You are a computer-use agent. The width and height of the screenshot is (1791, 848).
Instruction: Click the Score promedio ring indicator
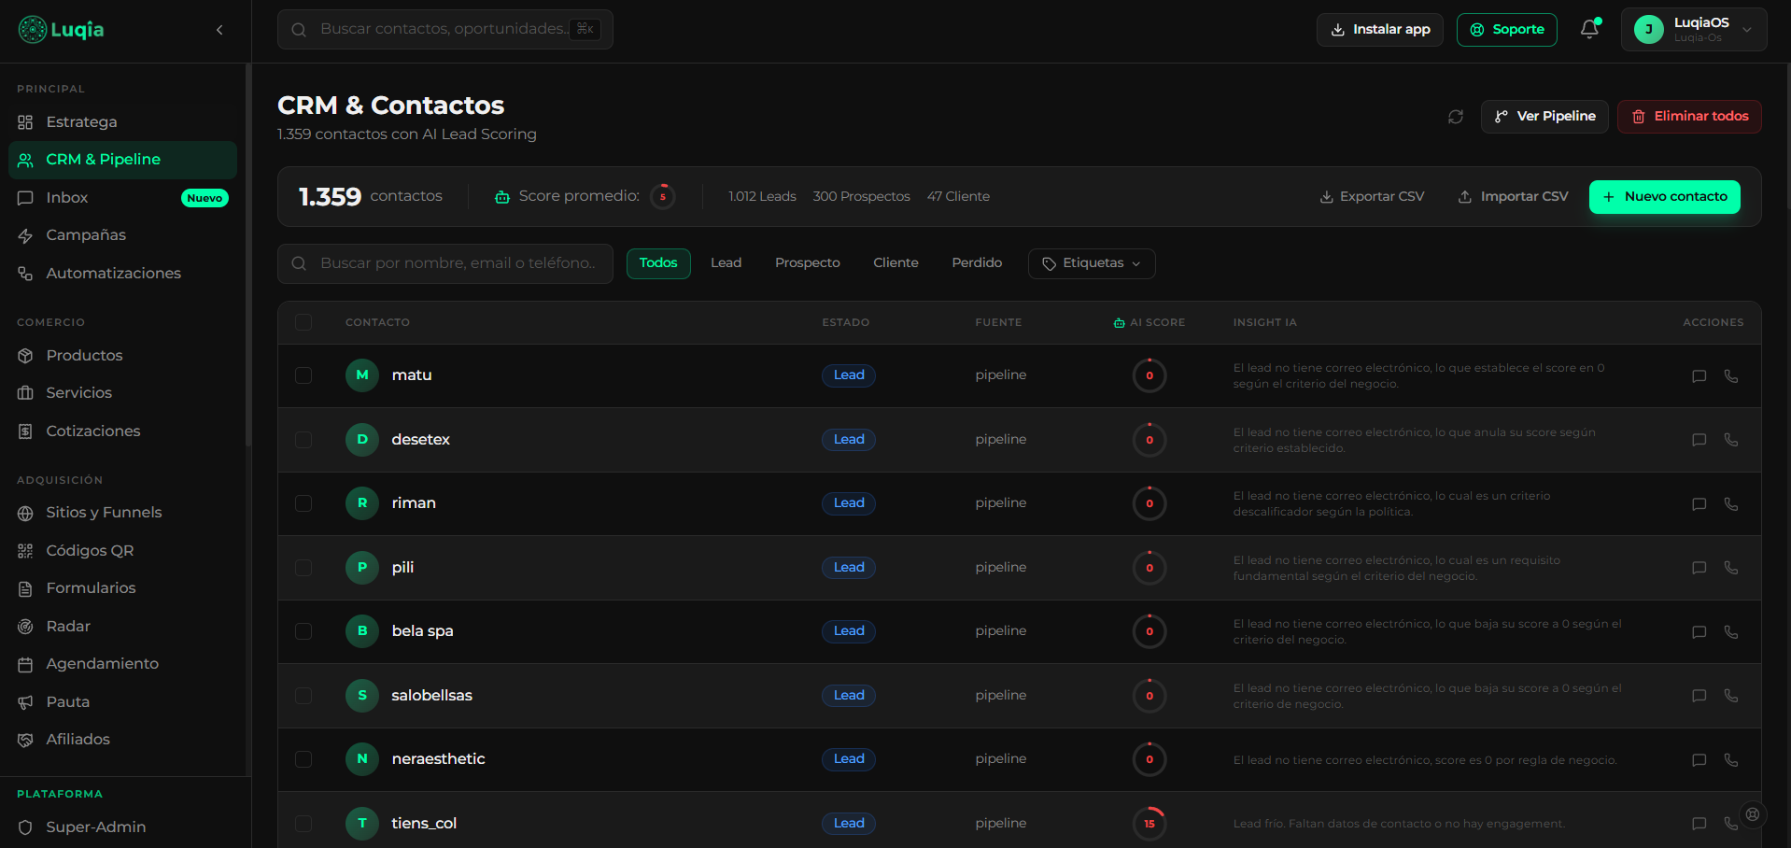click(663, 197)
